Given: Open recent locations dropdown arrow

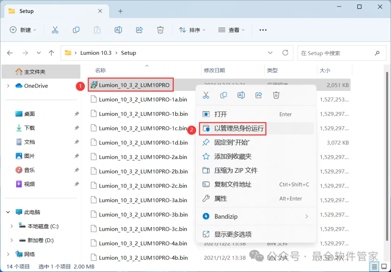Looking at the screenshot, I should (39, 53).
